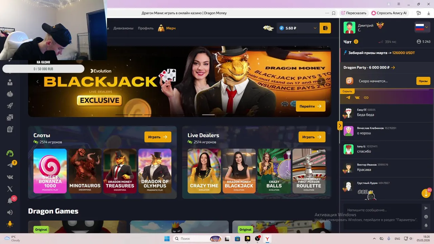Viewport: 434px width, 244px height.
Task: Show previous banner slide arrow
Action: pos(37,81)
